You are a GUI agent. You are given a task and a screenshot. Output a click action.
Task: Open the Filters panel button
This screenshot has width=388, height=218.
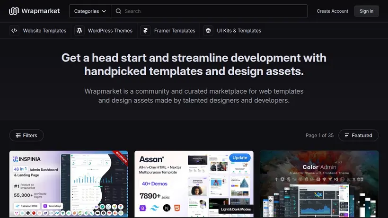26,135
